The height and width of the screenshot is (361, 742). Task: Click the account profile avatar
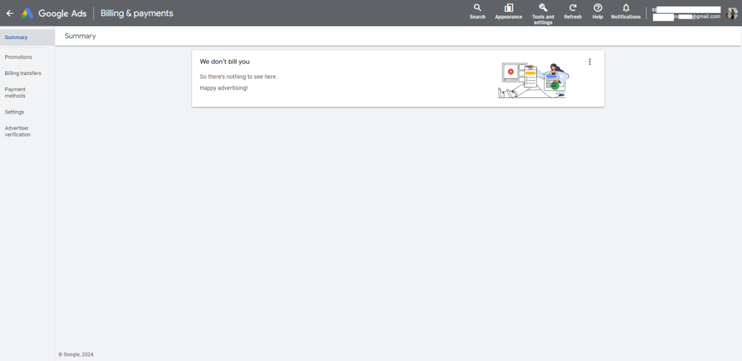tap(732, 13)
